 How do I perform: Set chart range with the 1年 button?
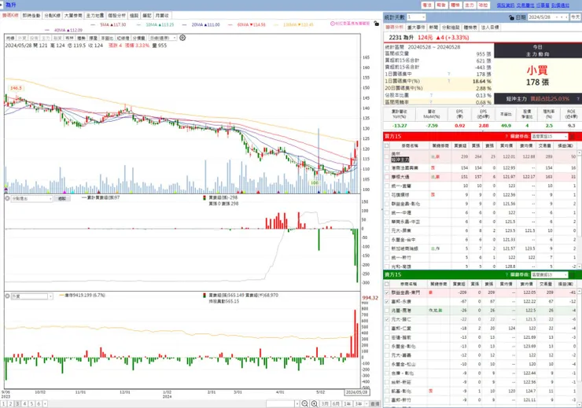[347, 403]
